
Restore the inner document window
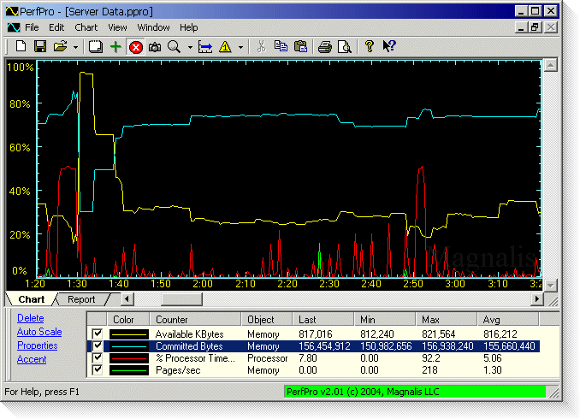tap(536, 27)
